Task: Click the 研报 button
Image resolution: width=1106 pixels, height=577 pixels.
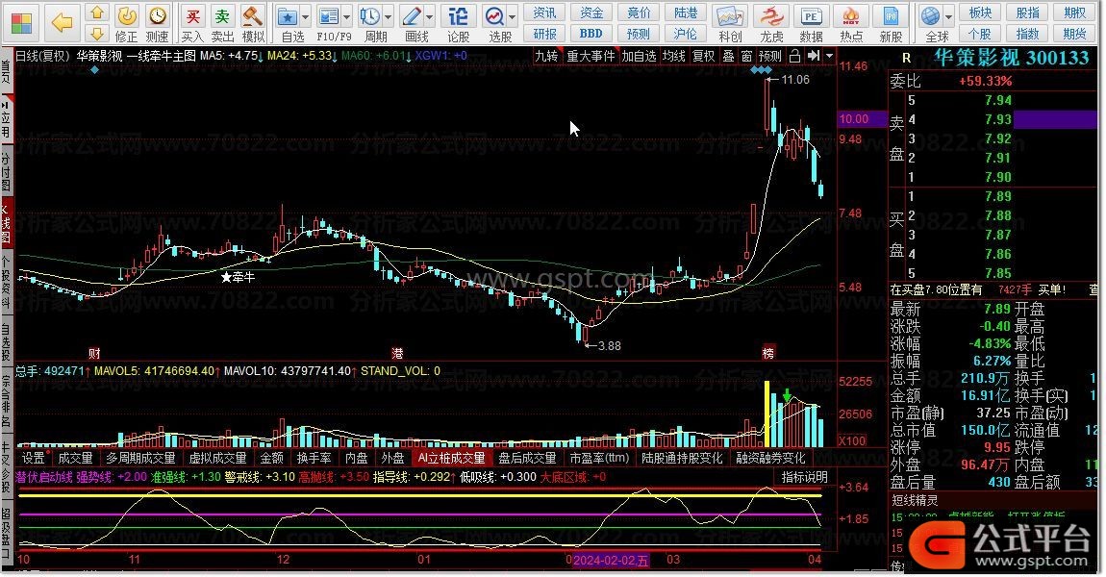Action: tap(544, 33)
